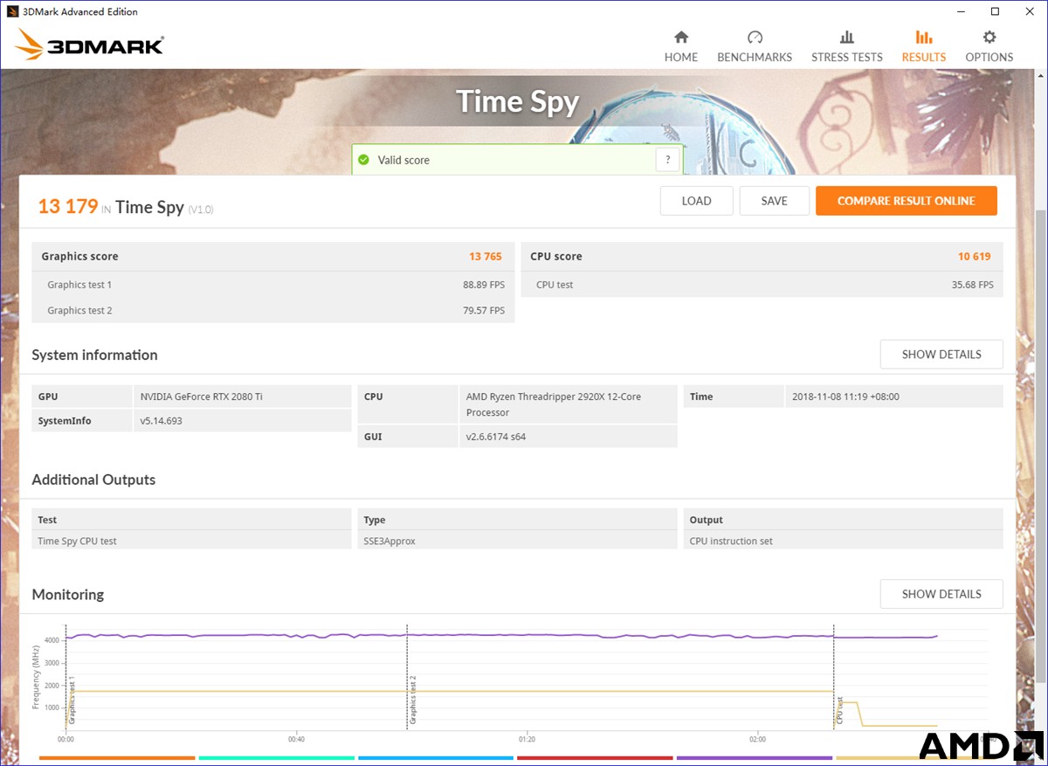The height and width of the screenshot is (766, 1048).
Task: Click the SAVE button
Action: [x=774, y=201]
